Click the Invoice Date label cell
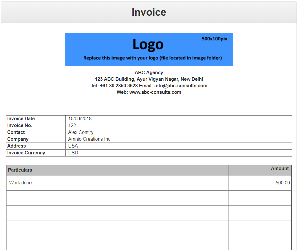 [21, 118]
